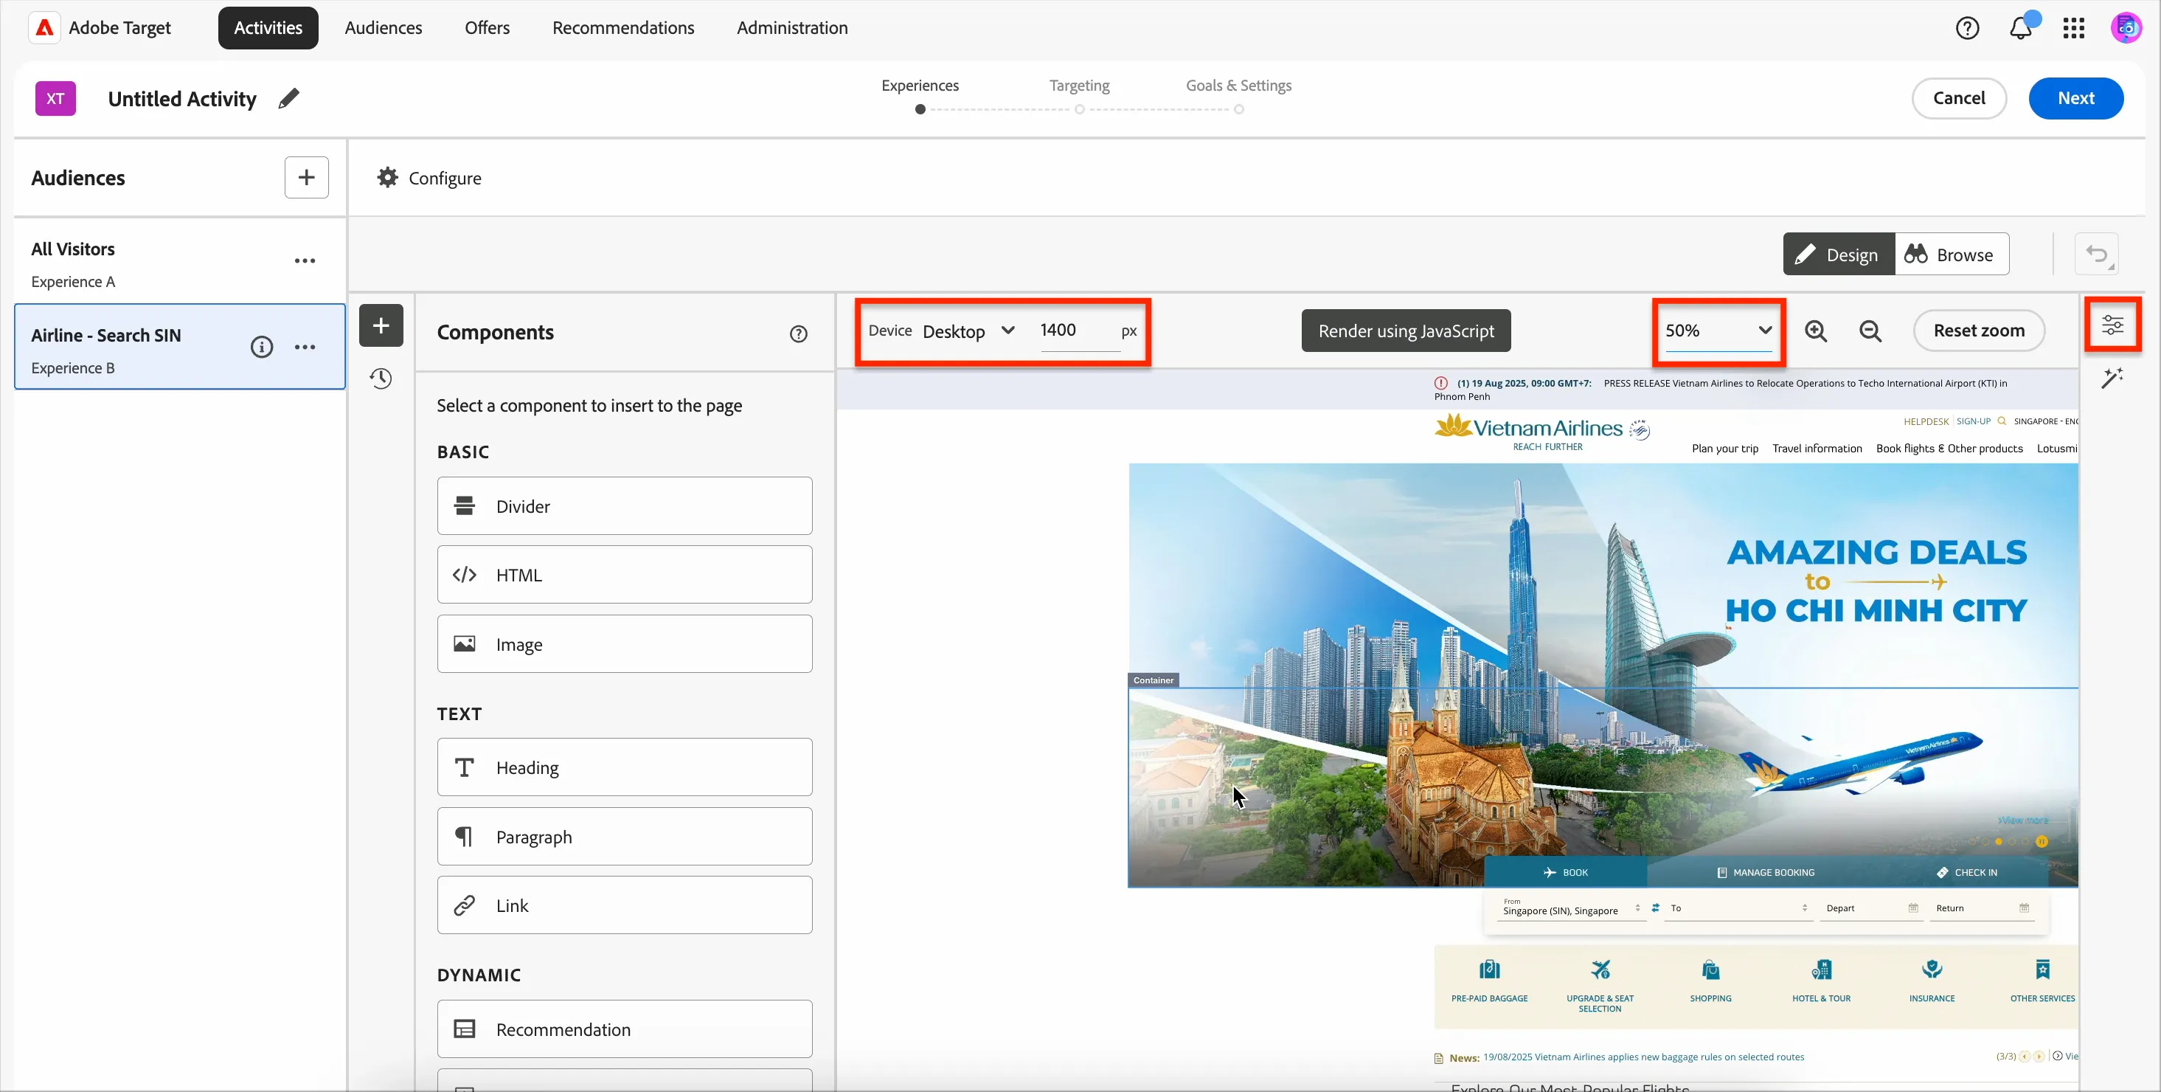Click the Next button
This screenshot has height=1092, width=2161.
click(x=2076, y=98)
